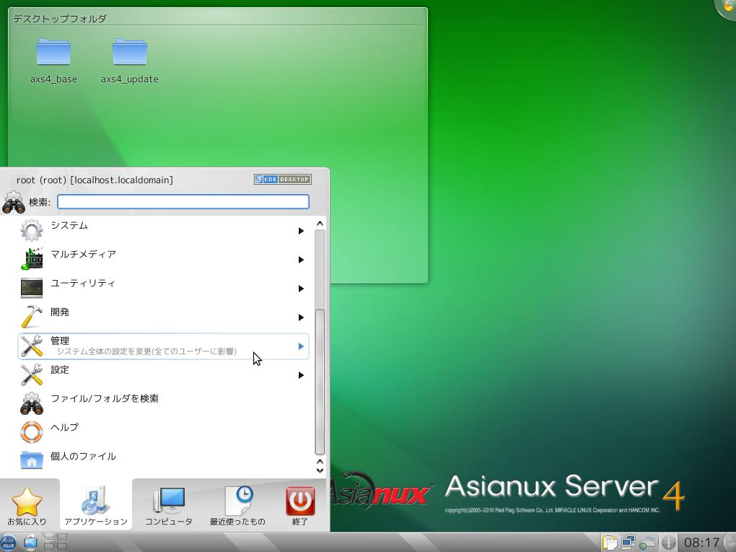Open ファイル/フォルダを検索 from the menu

(x=104, y=399)
